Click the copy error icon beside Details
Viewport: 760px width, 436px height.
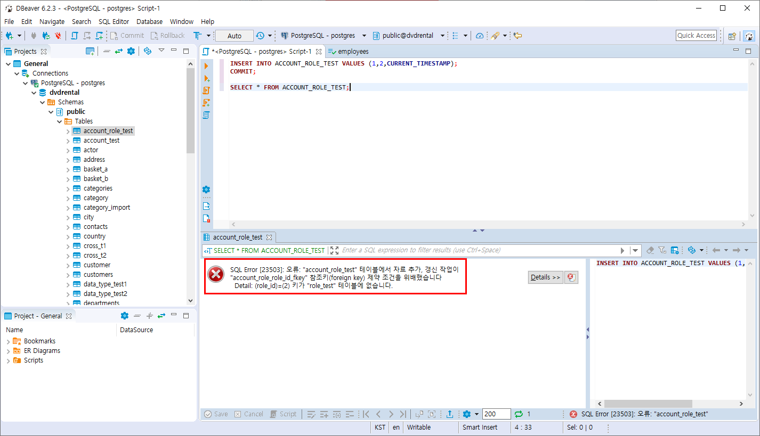(x=571, y=277)
